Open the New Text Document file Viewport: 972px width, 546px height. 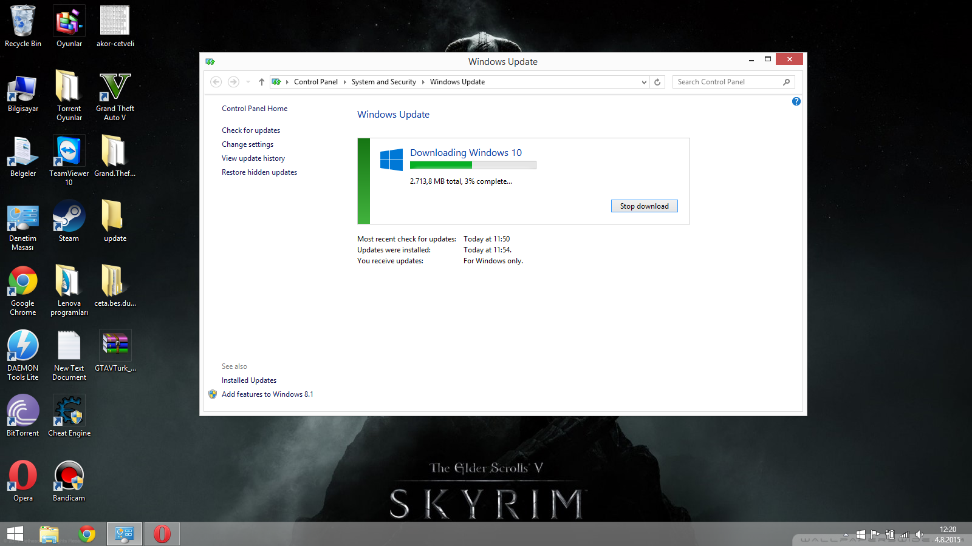pos(69,355)
